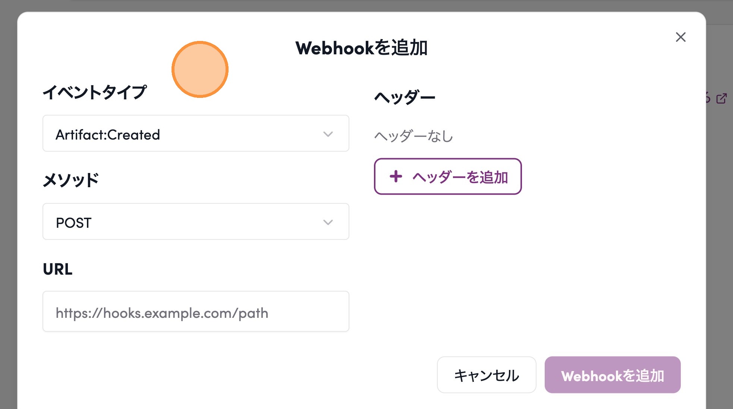Close the Webhook dialog with the X icon
This screenshot has width=733, height=409.
[680, 37]
